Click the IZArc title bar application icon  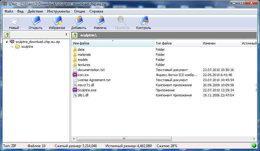(5, 4)
